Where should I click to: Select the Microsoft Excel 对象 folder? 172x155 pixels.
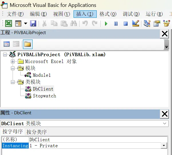51,61
